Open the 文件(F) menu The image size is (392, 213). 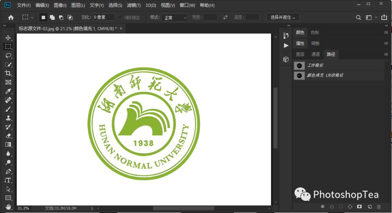tap(24, 5)
